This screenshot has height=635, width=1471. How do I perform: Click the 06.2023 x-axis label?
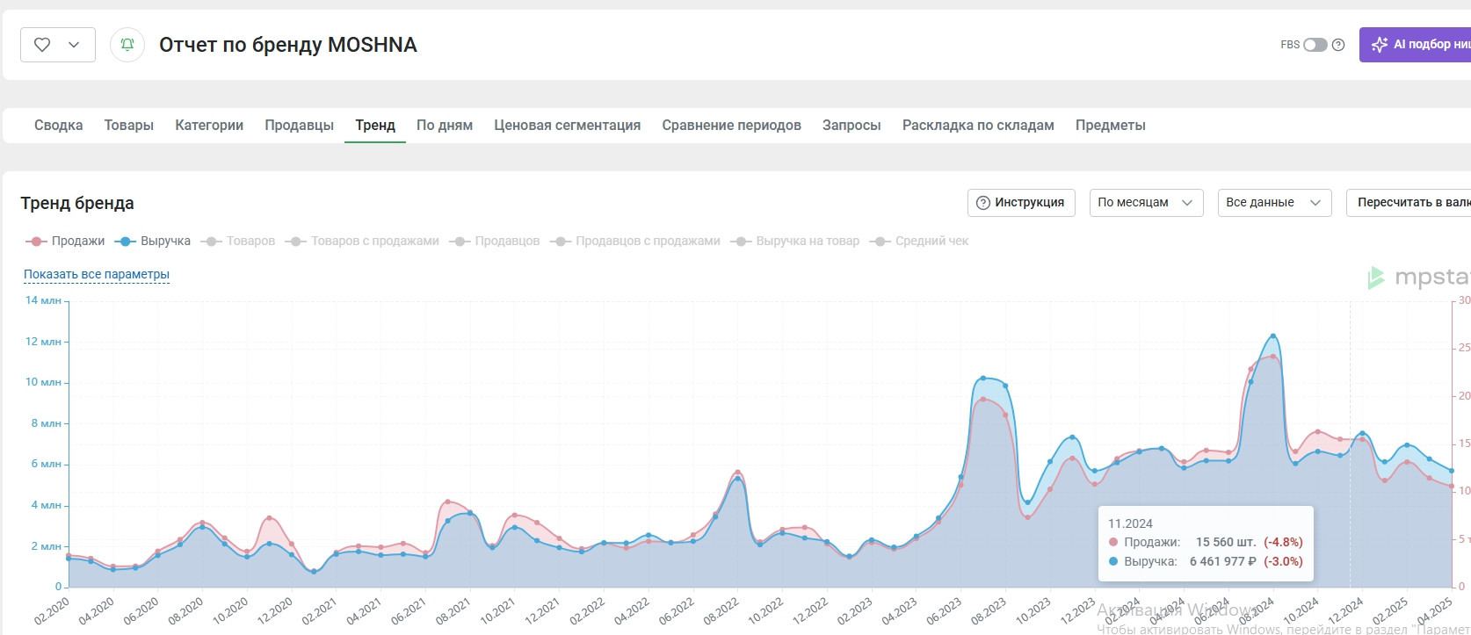click(944, 610)
